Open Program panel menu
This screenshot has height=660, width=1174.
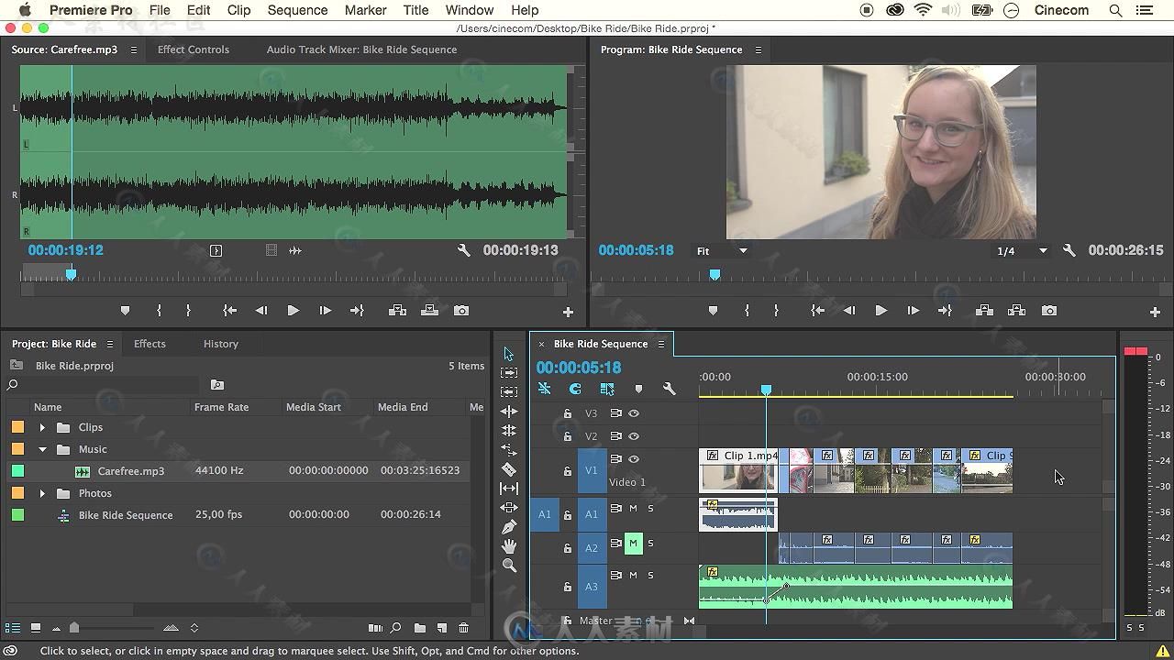(758, 49)
